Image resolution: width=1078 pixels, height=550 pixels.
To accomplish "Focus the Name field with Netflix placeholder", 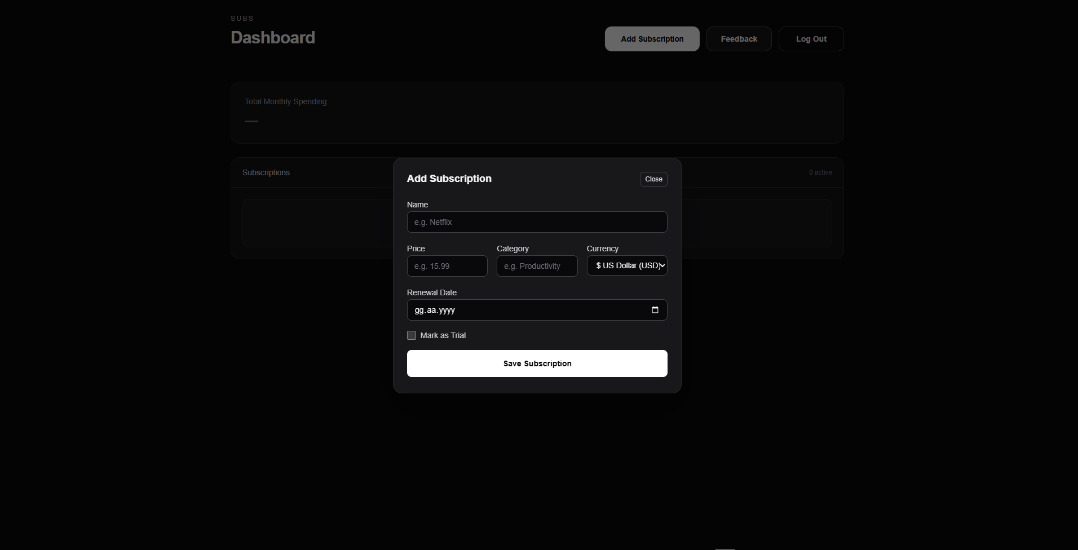I will (537, 222).
